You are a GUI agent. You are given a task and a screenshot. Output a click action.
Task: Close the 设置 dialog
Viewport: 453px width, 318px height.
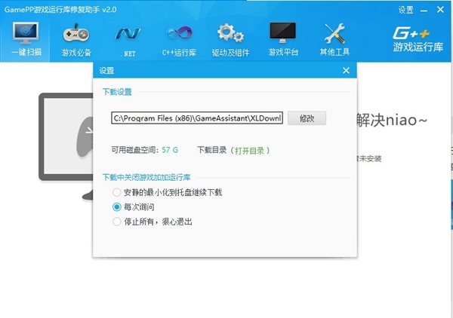point(346,70)
